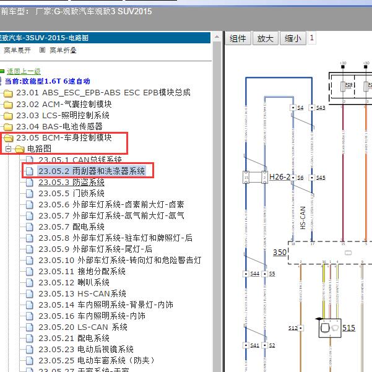Open 23.05.10 转向灯和危险警告灯
The height and width of the screenshot is (372, 372).
[120, 260]
